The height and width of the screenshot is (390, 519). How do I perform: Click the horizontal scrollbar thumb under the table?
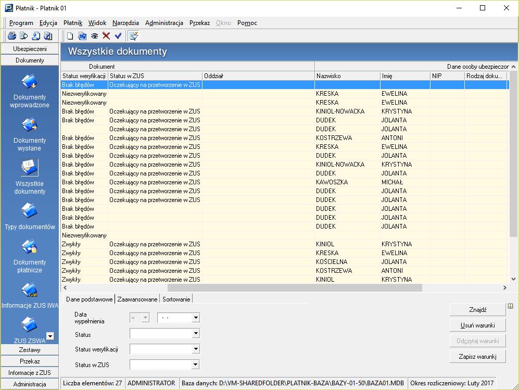point(295,288)
